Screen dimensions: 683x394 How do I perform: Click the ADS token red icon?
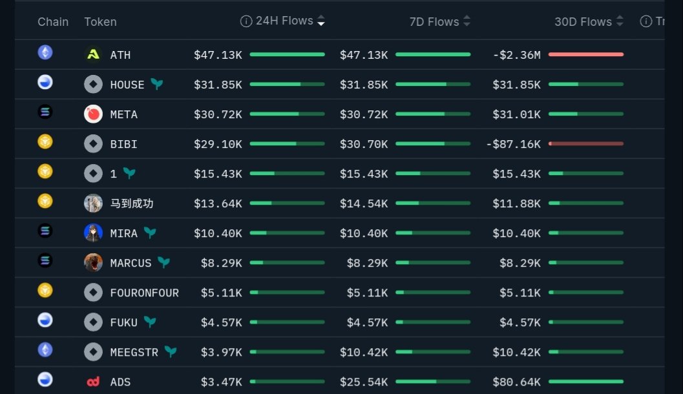click(93, 382)
